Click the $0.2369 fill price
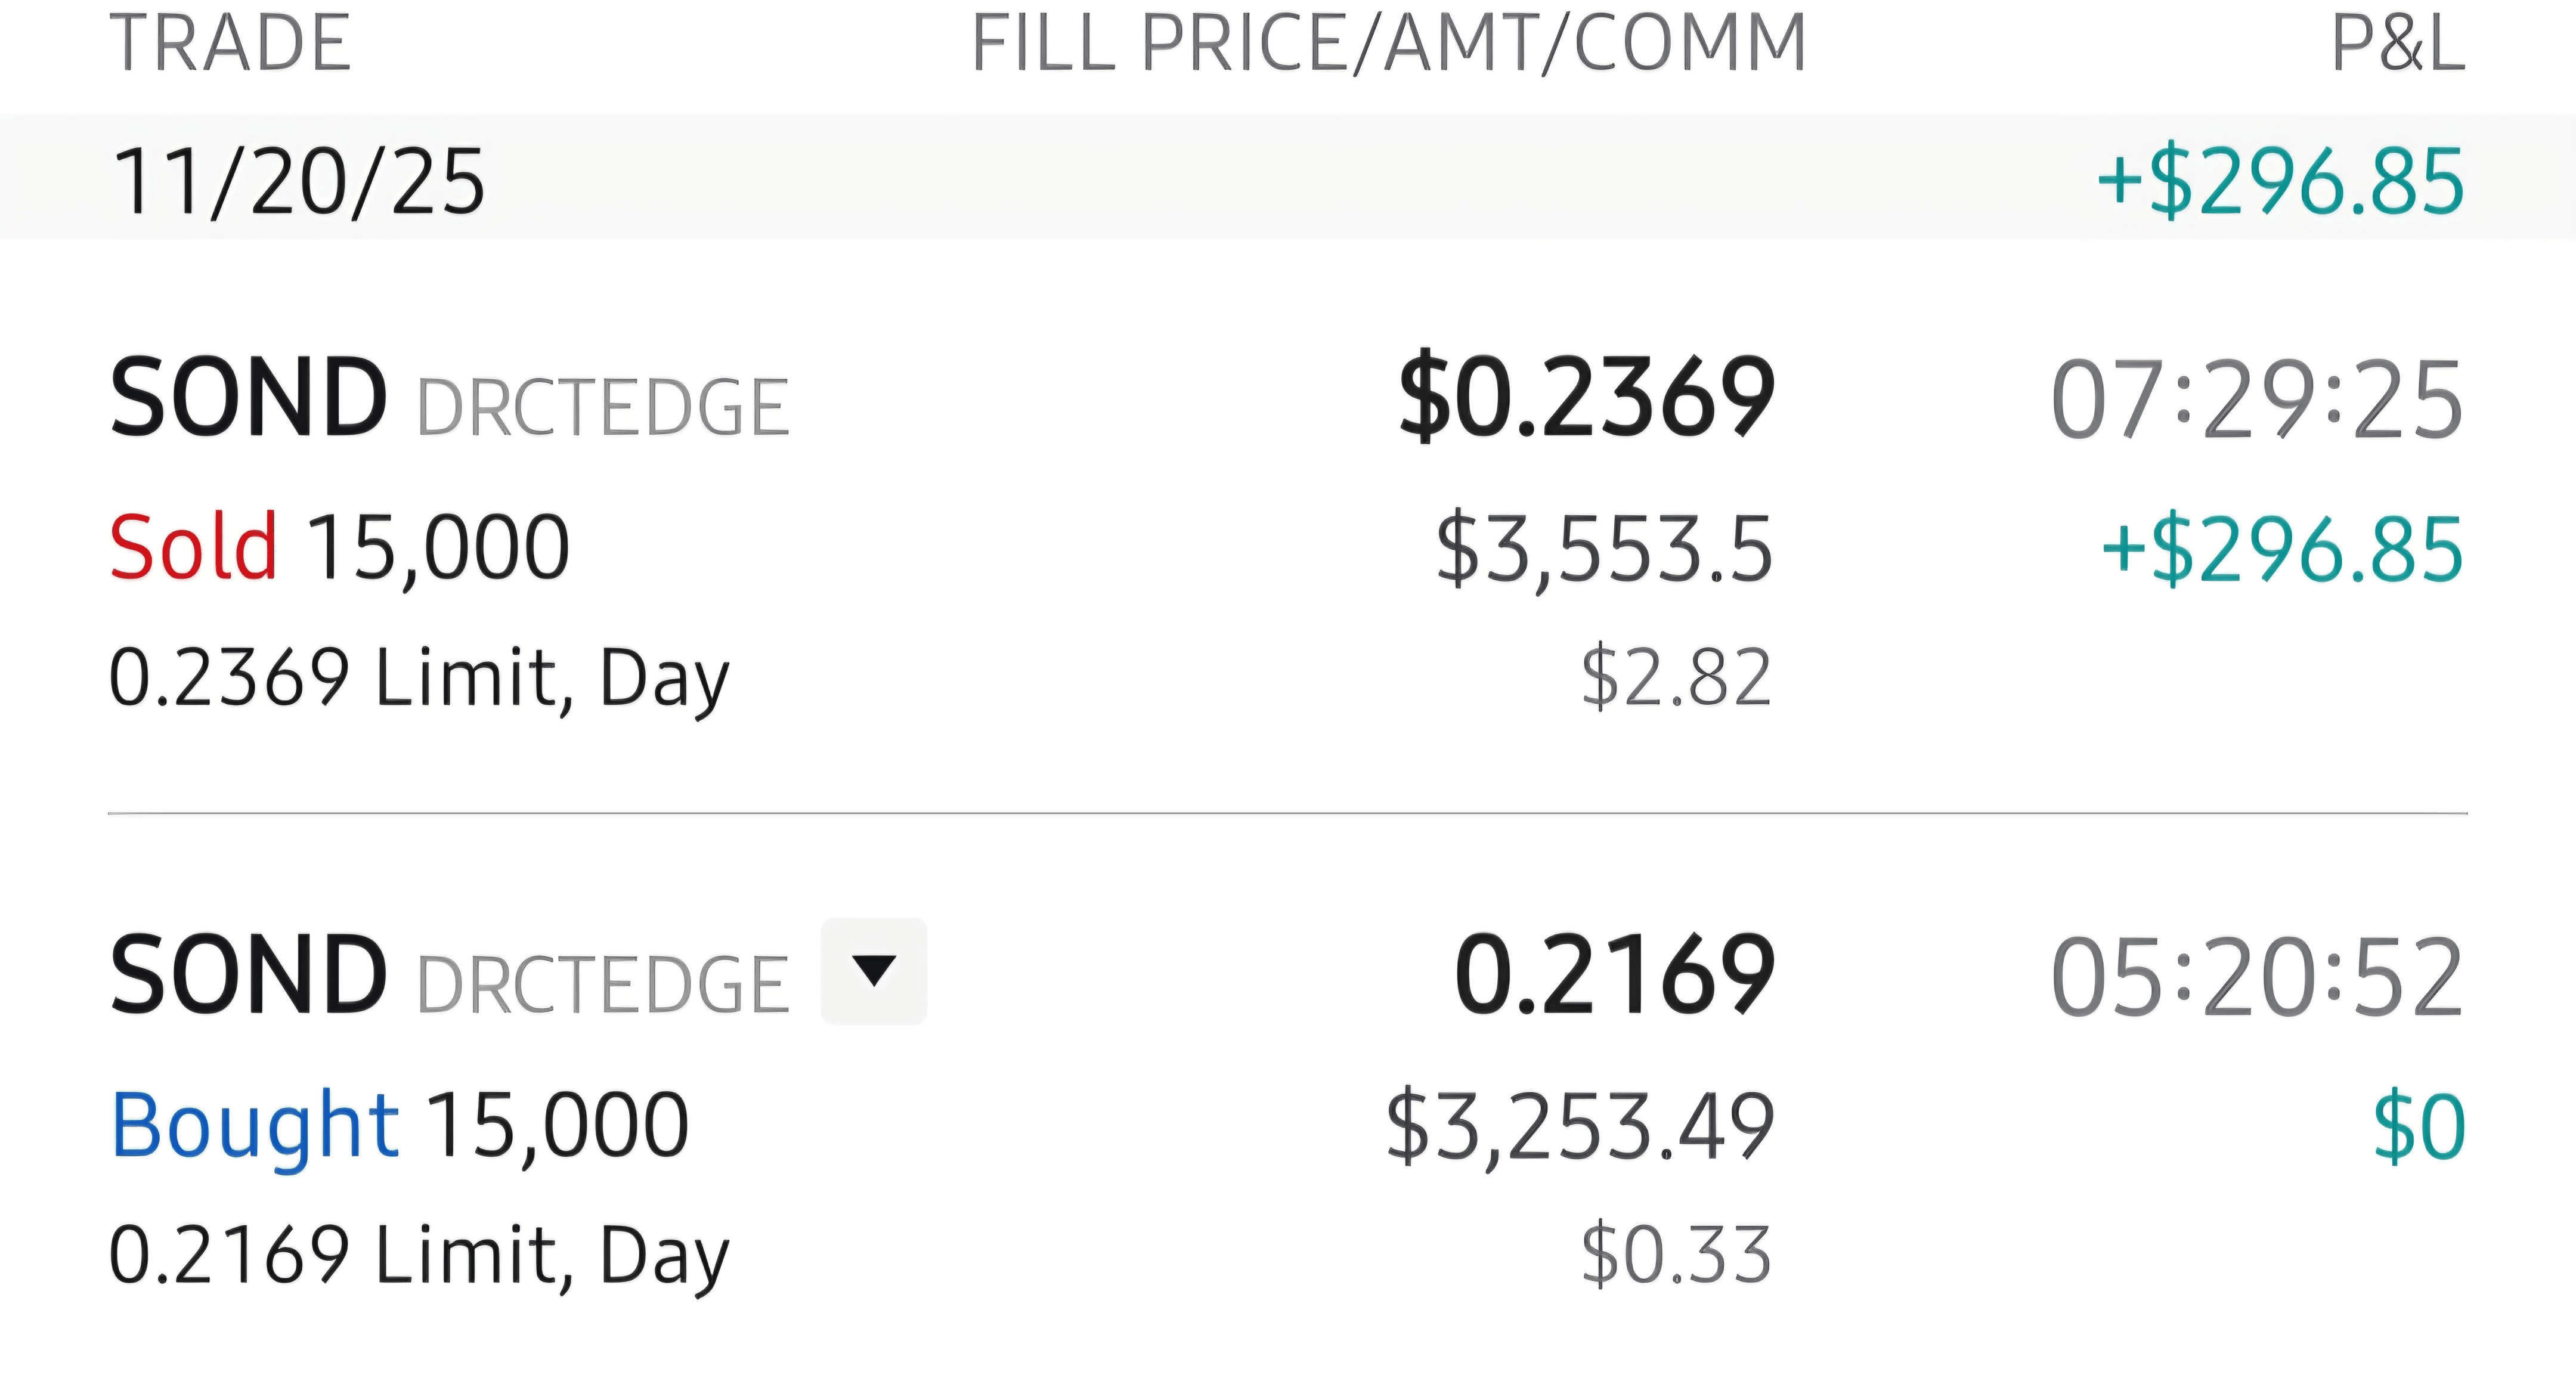This screenshot has width=2576, height=1381. click(1586, 398)
